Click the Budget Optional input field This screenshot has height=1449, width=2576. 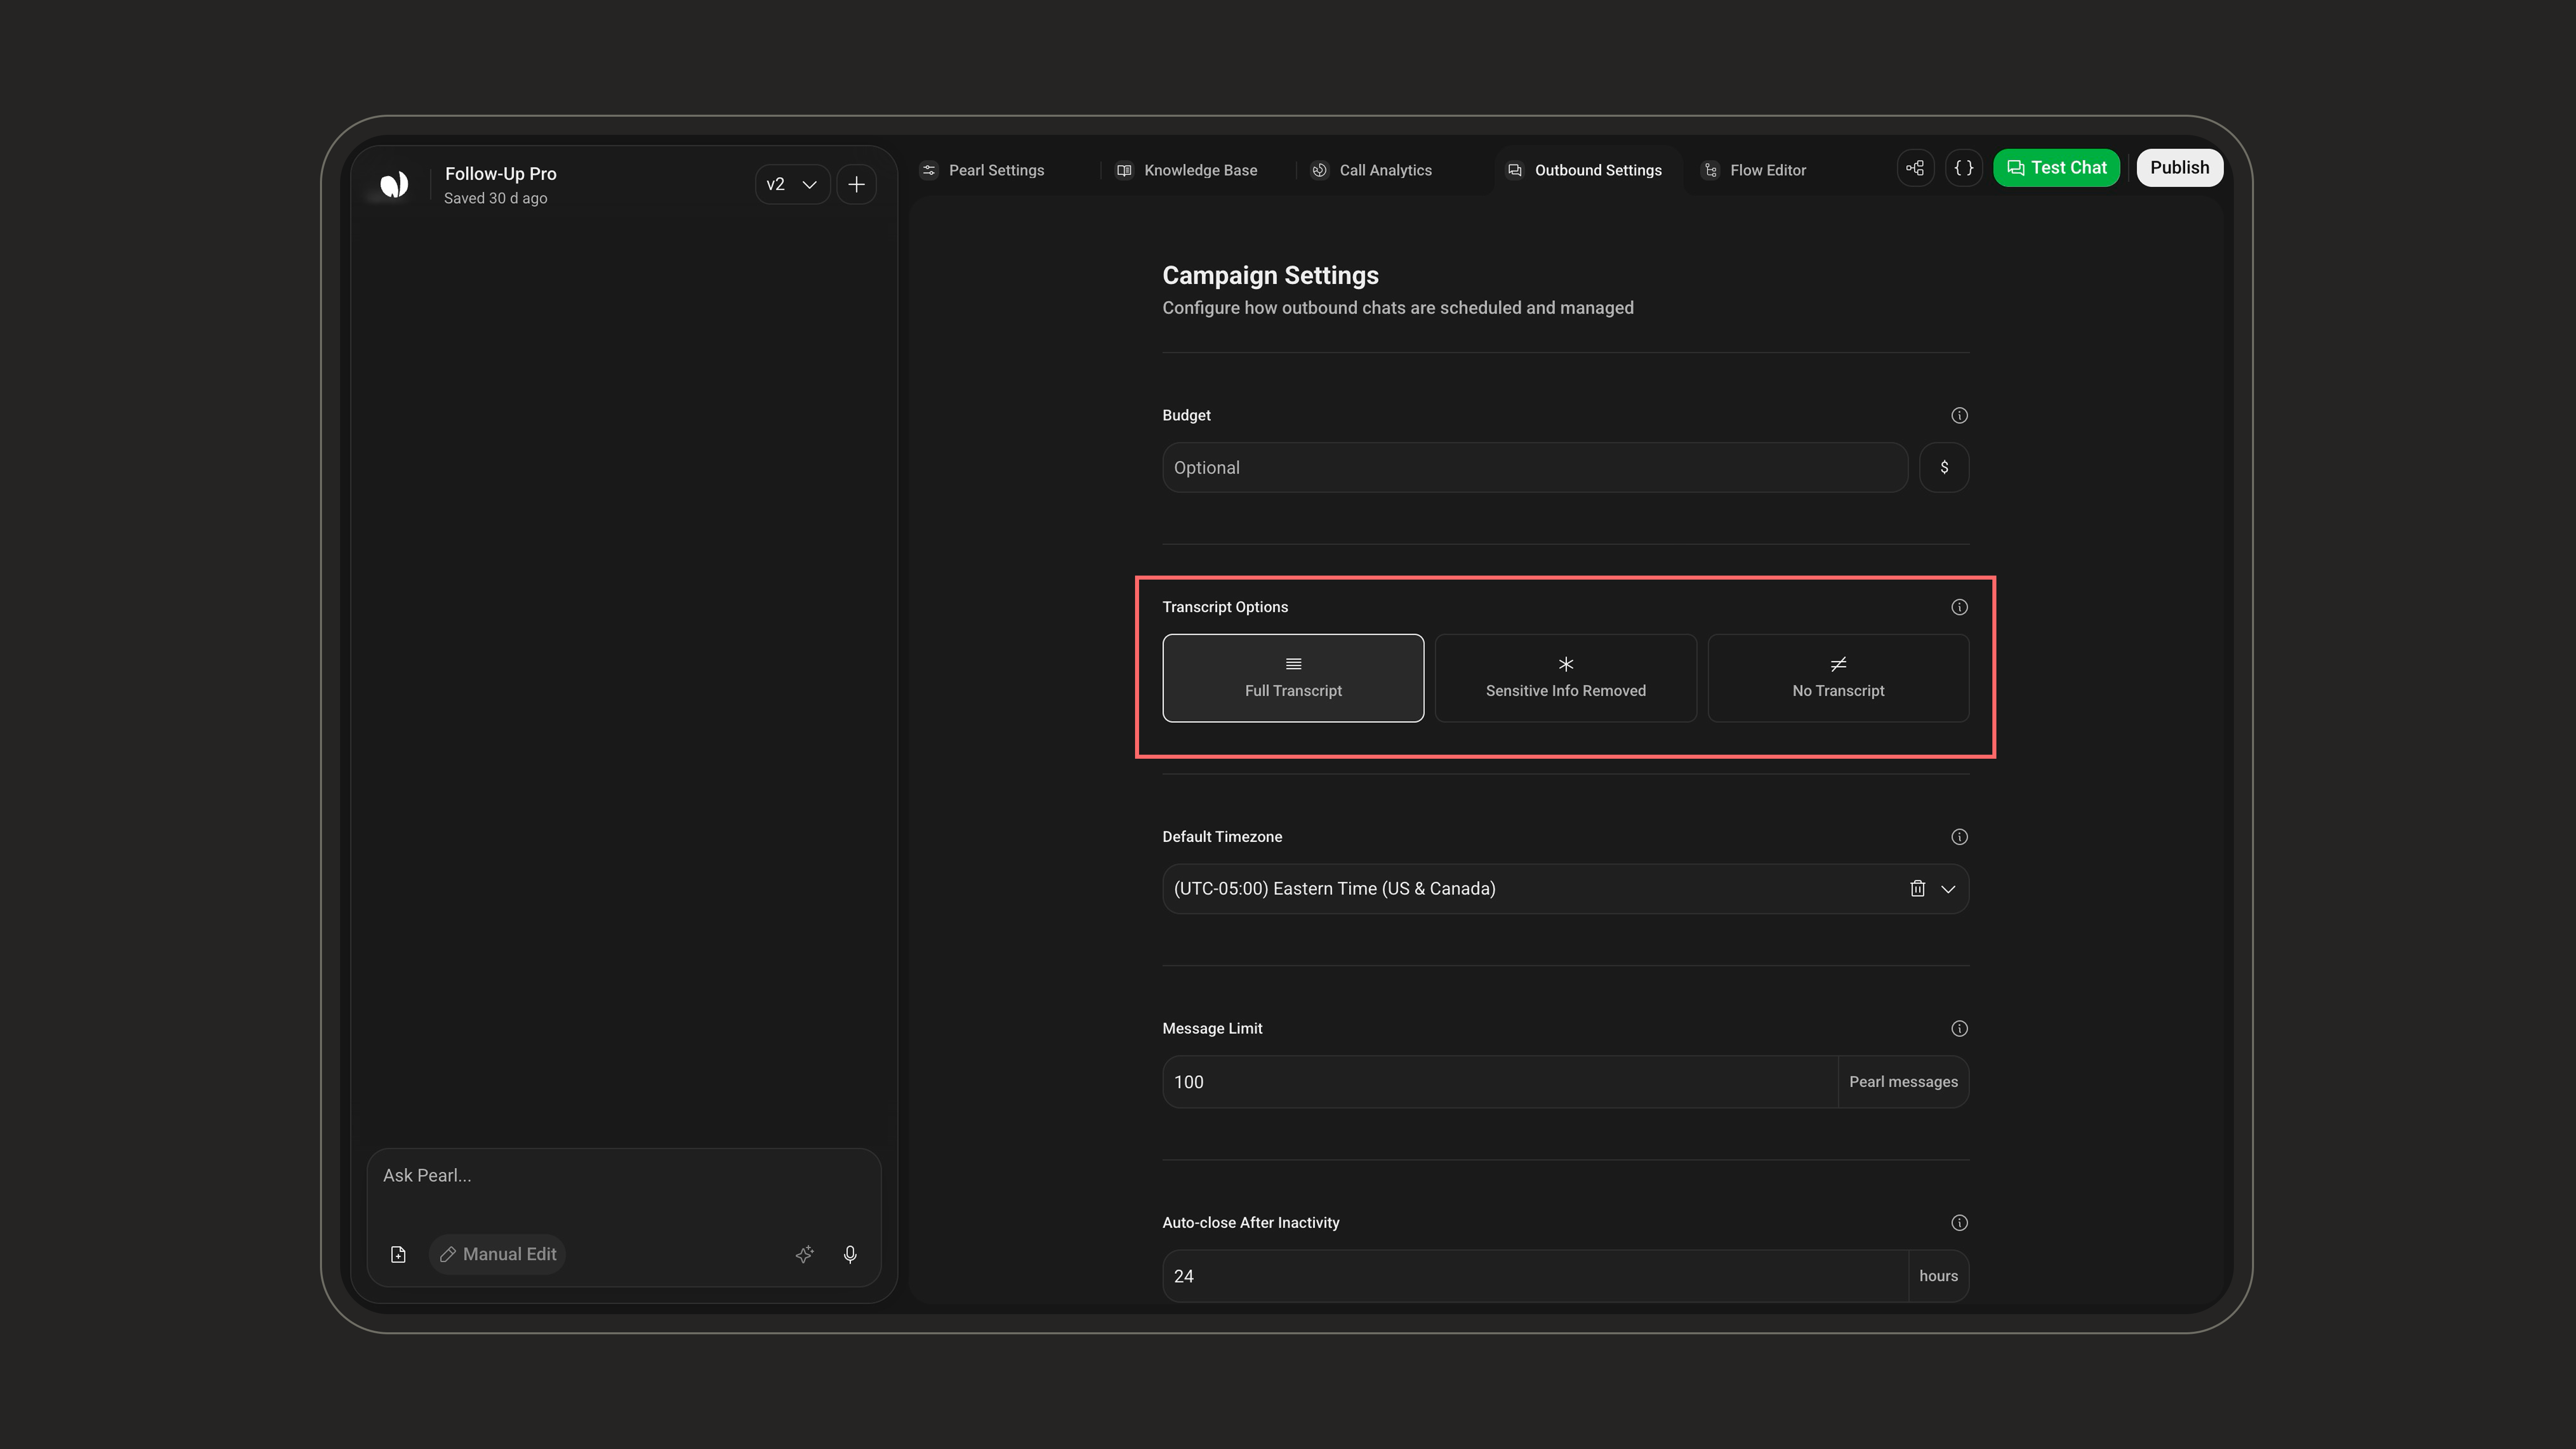tap(1535, 467)
